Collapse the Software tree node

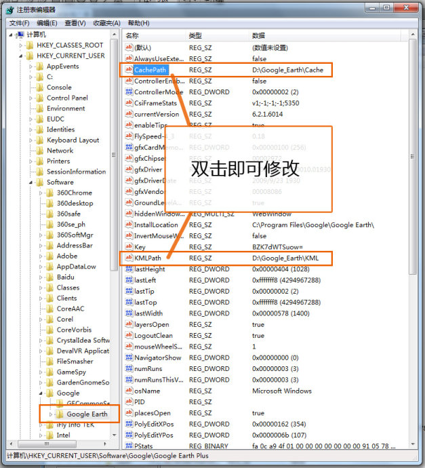click(x=31, y=182)
